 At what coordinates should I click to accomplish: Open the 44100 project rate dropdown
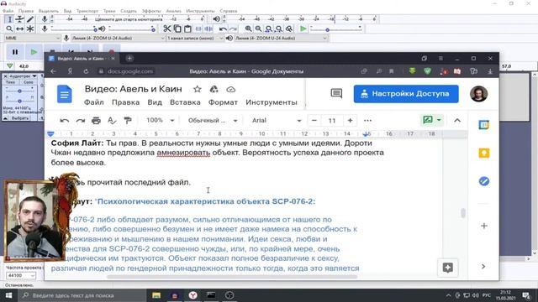(x=20, y=275)
